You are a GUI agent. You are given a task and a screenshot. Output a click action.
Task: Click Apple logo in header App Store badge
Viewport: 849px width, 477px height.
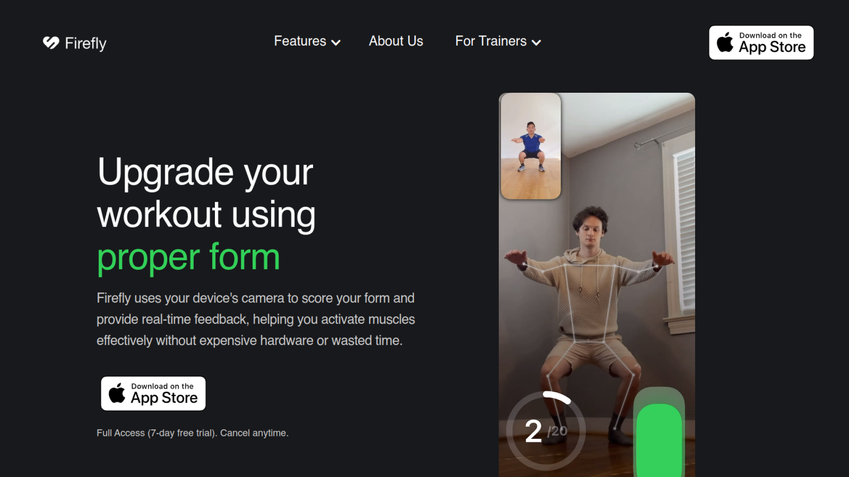point(725,42)
